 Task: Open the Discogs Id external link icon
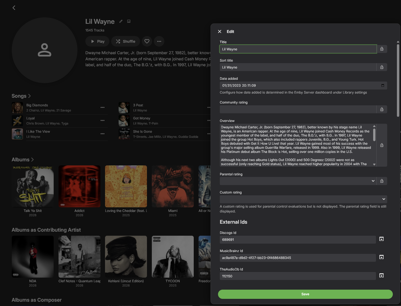click(381, 239)
